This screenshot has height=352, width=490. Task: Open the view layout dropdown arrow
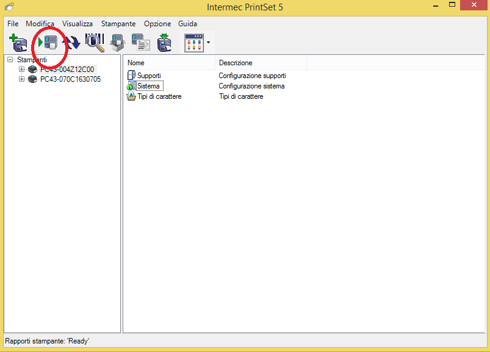[209, 43]
